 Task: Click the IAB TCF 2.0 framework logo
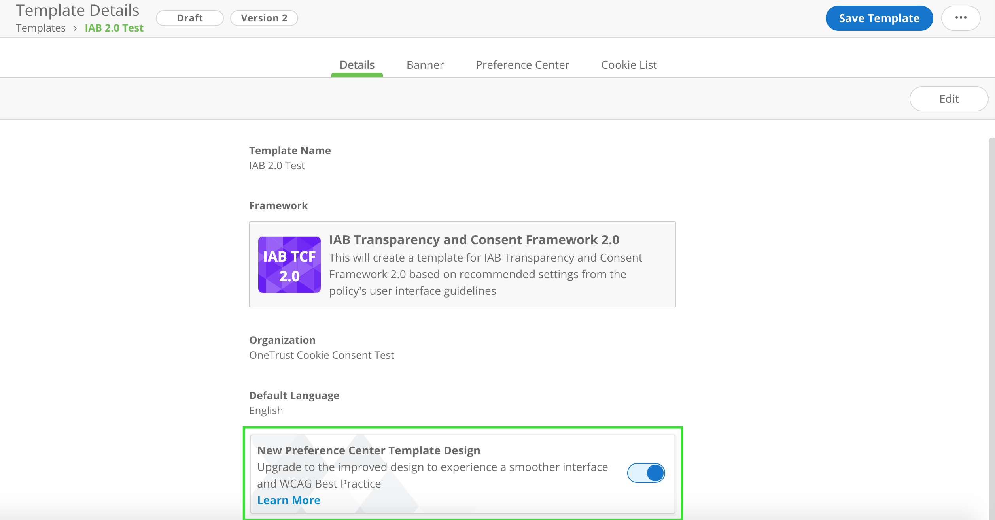(289, 264)
